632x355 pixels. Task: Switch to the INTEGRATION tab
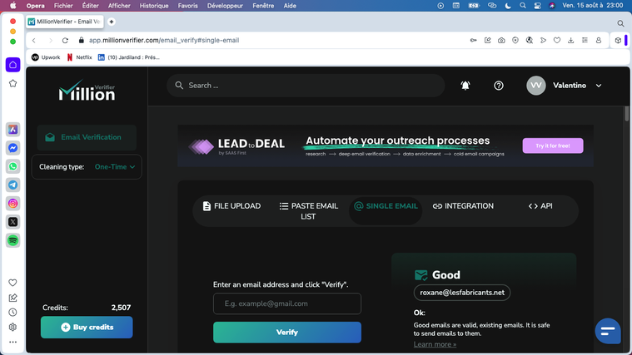tap(463, 206)
